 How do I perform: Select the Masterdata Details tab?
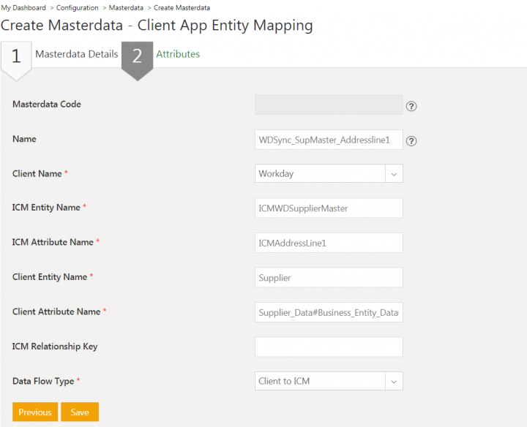[x=76, y=54]
